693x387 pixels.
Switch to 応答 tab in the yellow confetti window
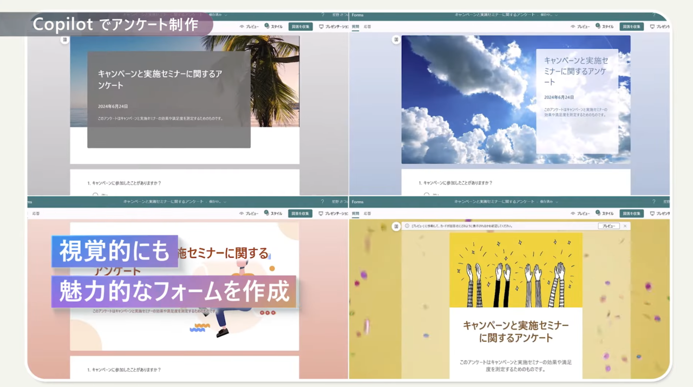[367, 213]
